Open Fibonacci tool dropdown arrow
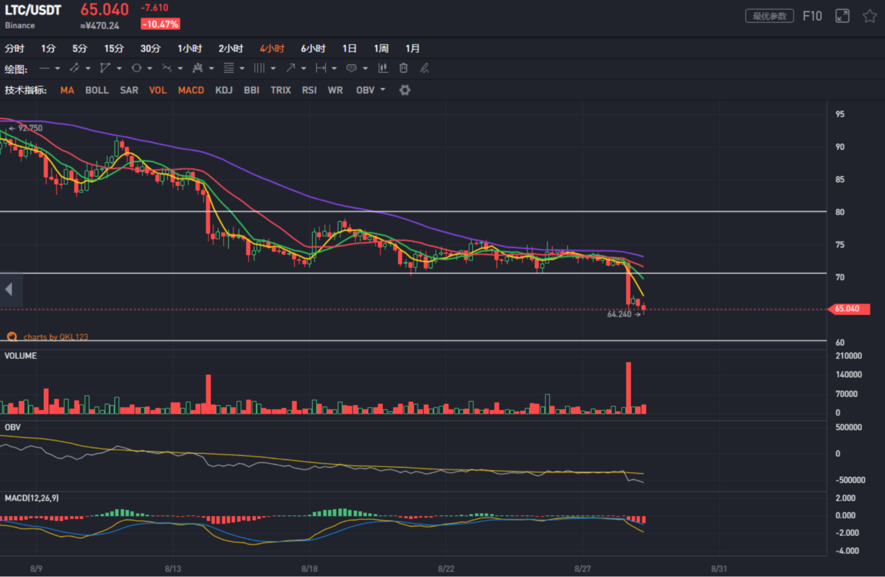Image resolution: width=885 pixels, height=577 pixels. click(242, 69)
